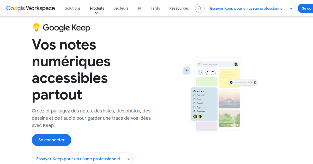Click collaborator avatars on Groceries note
Image resolution: width=313 pixels, height=164 pixels.
[197, 116]
